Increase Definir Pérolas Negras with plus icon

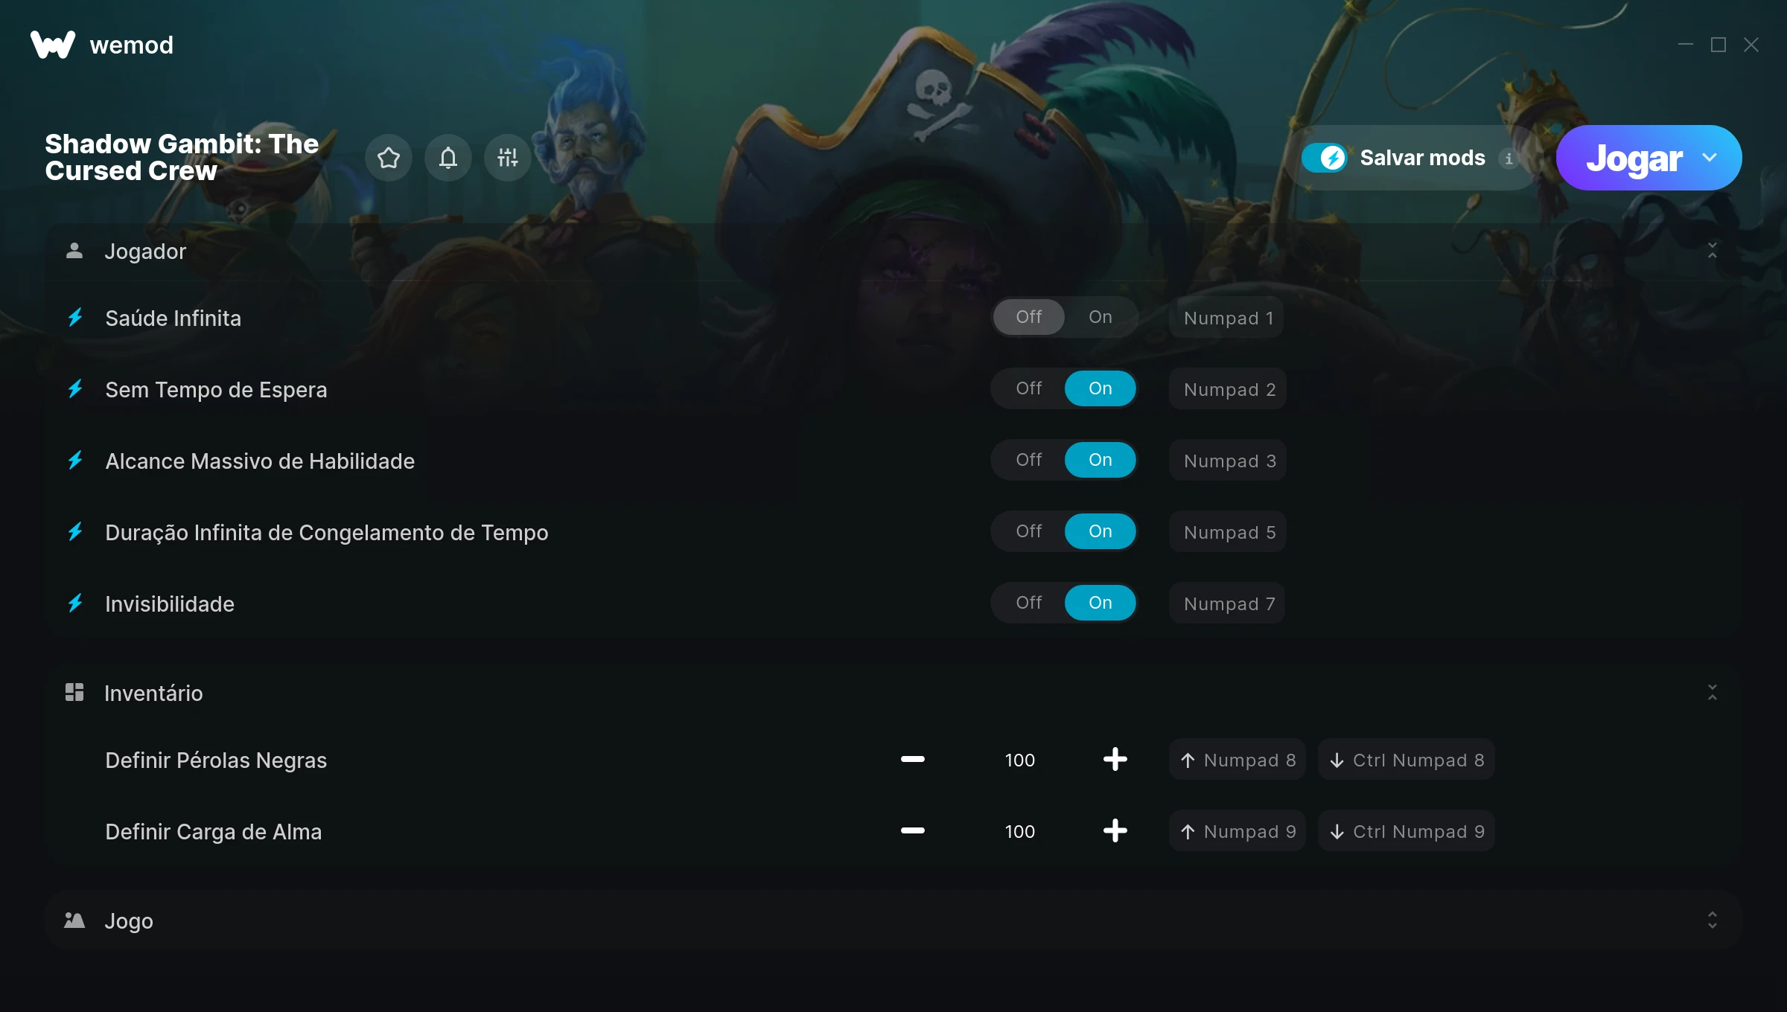click(x=1115, y=759)
